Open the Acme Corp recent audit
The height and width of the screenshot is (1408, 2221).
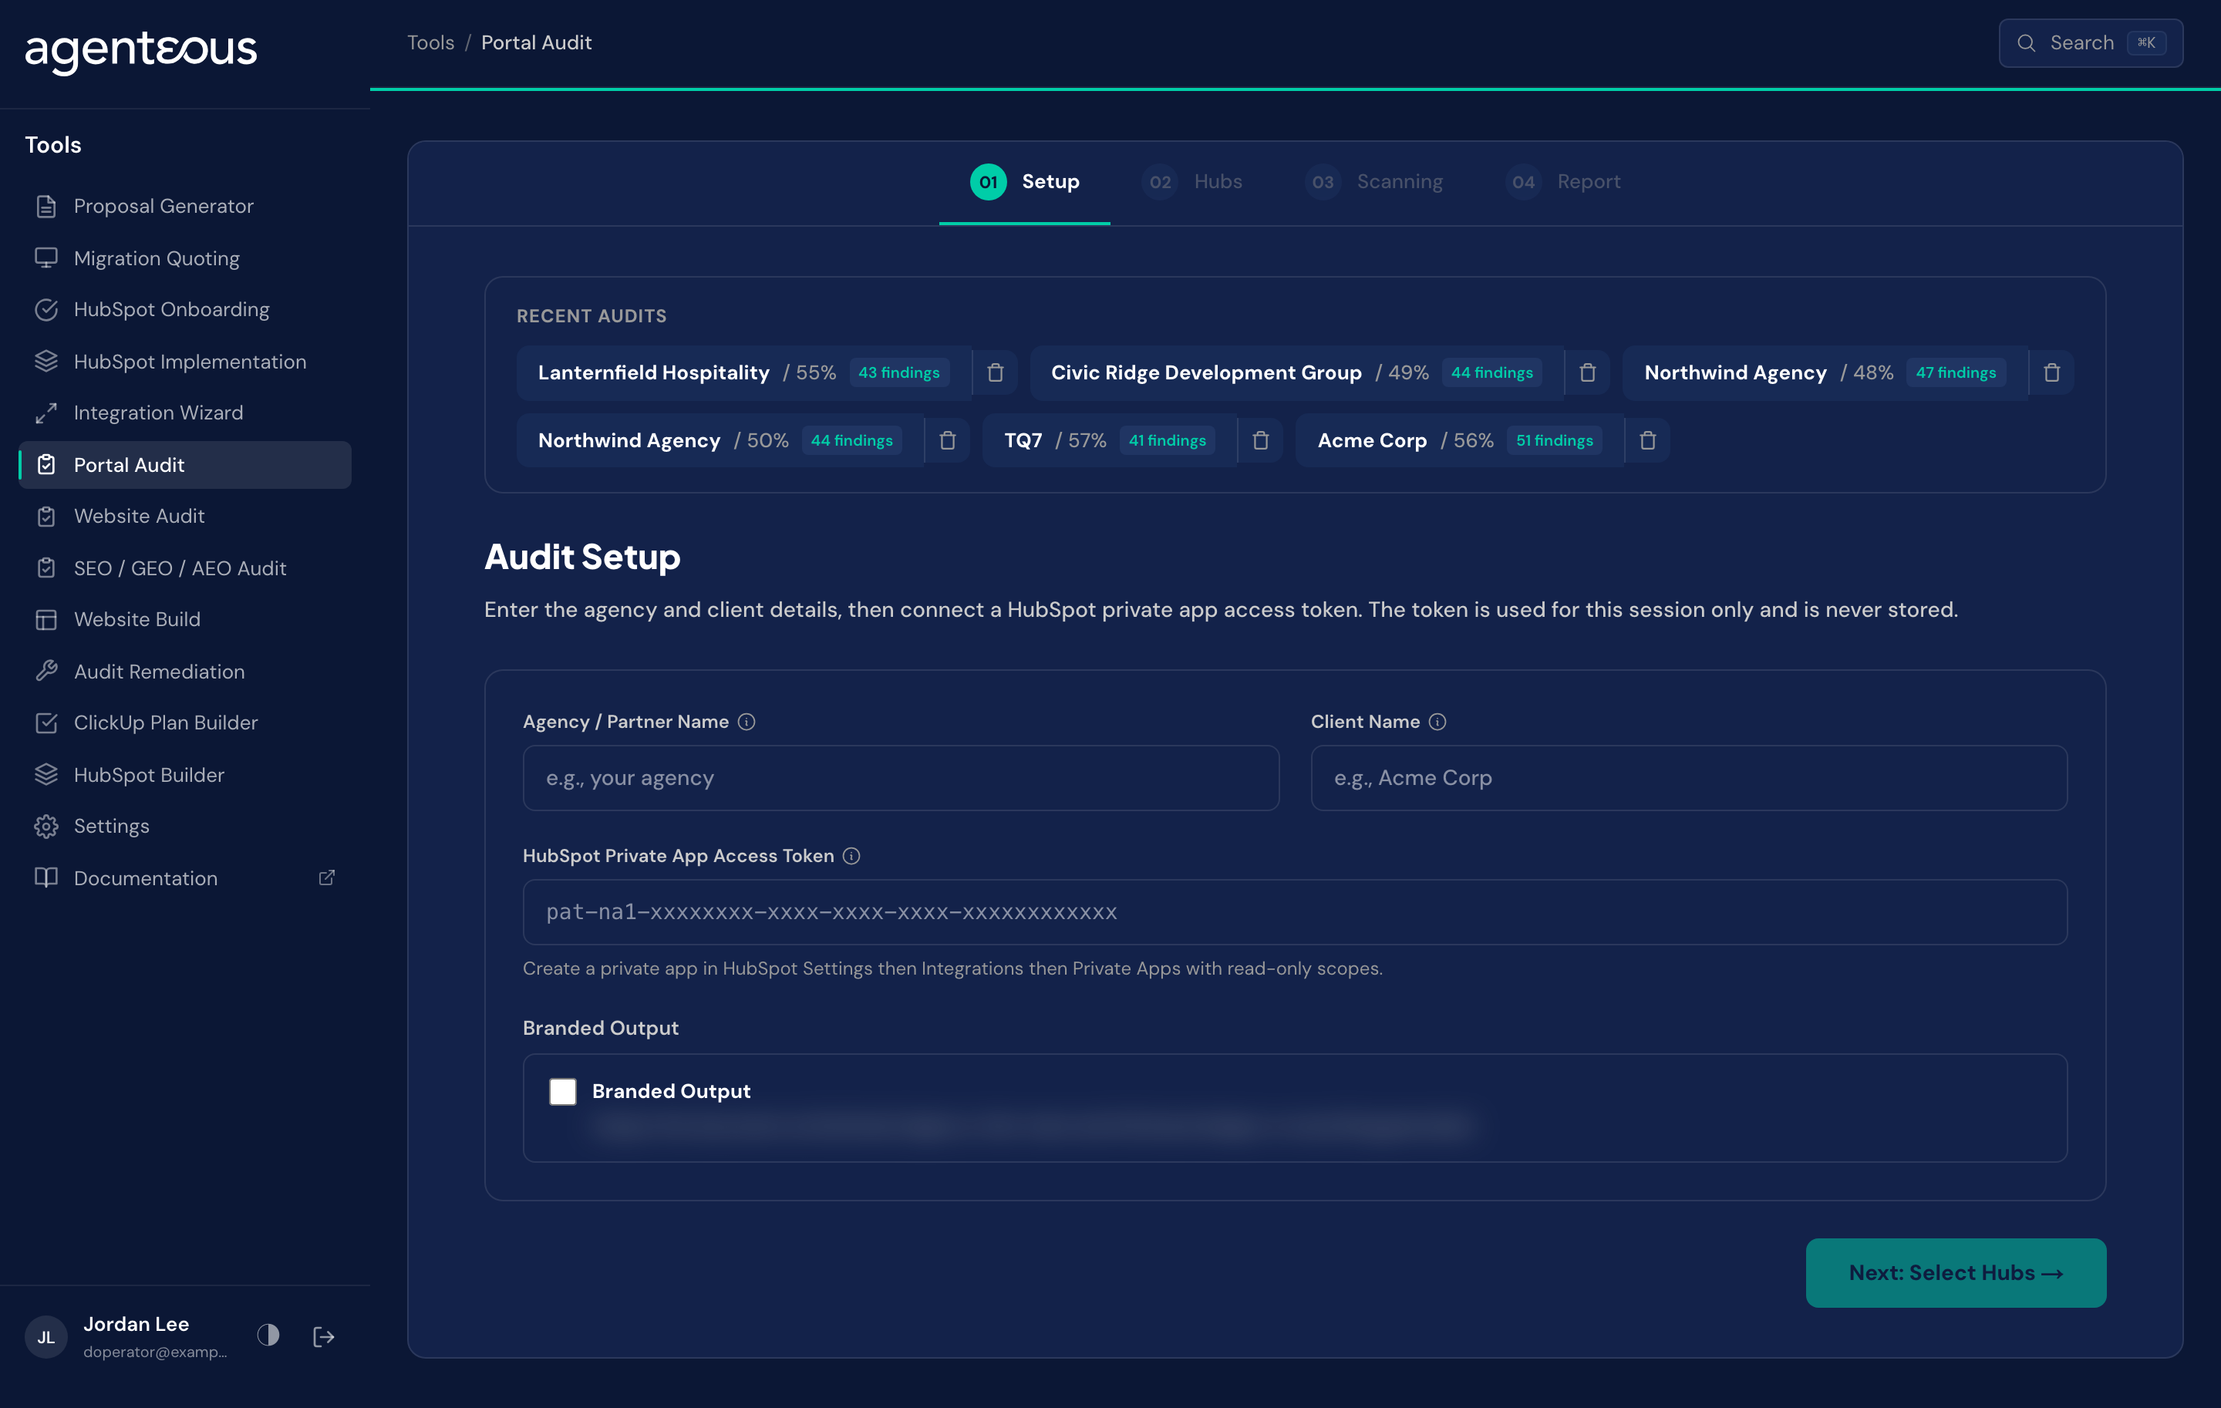[1459, 441]
